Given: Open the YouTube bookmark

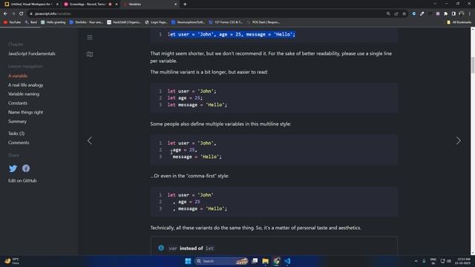Looking at the screenshot, I should (12, 22).
